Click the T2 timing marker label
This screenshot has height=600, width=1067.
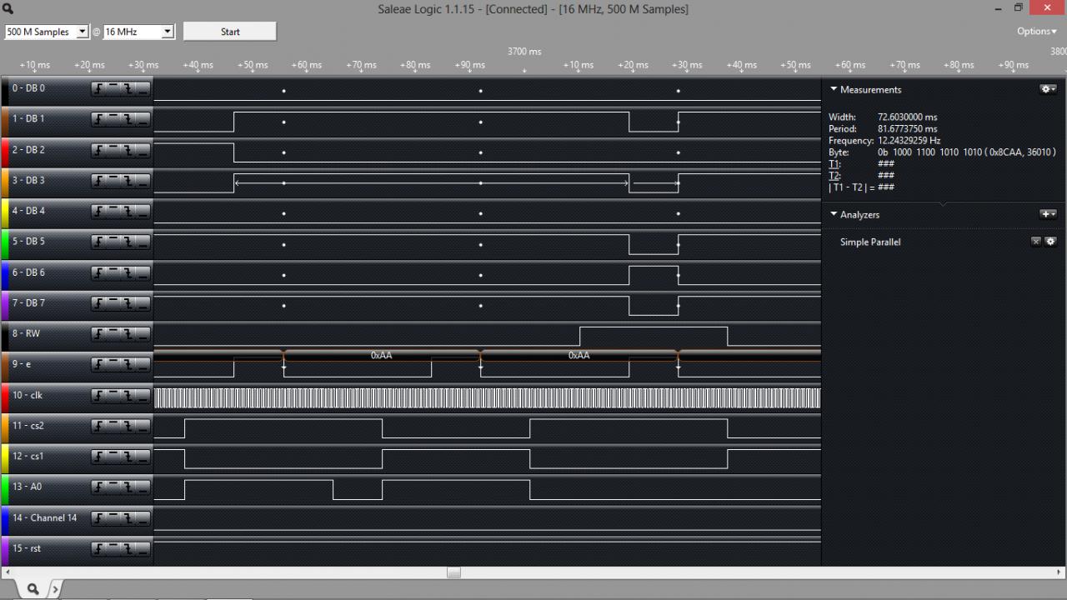tap(834, 176)
